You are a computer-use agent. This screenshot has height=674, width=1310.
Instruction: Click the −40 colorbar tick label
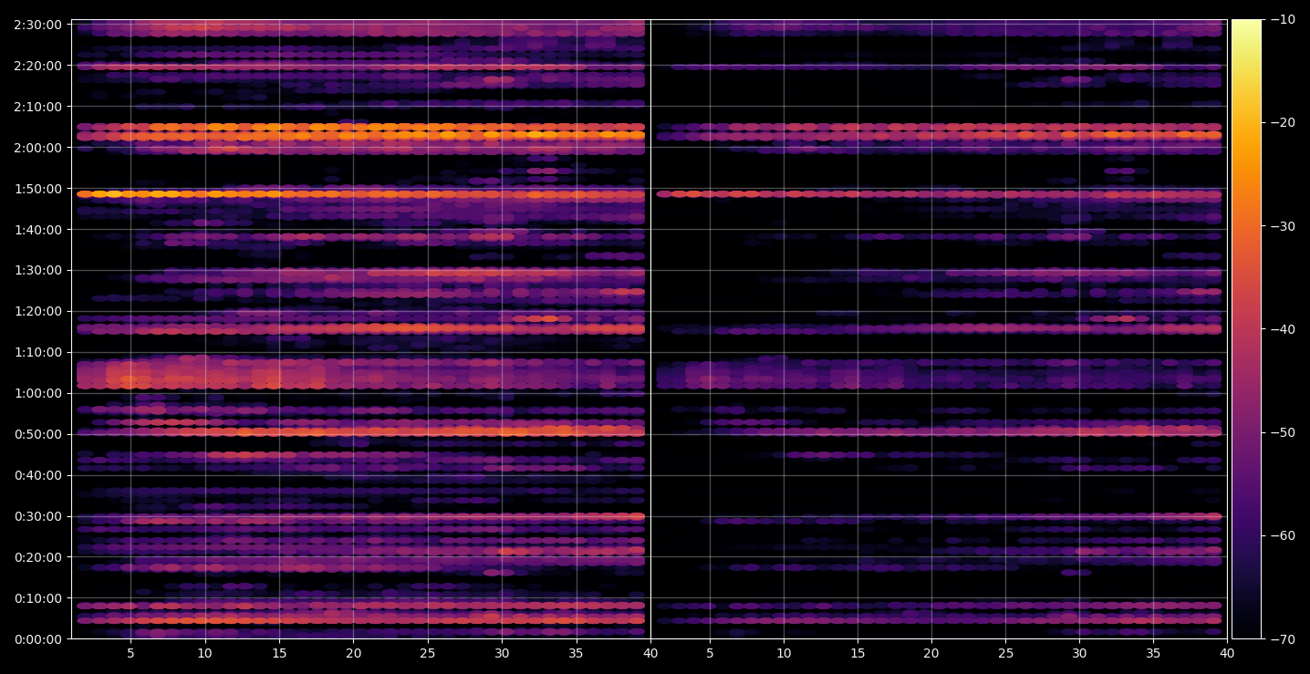click(x=1283, y=329)
